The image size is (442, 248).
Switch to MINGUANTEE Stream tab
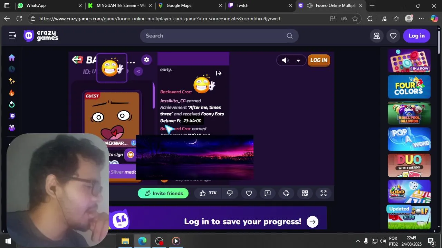click(x=121, y=6)
